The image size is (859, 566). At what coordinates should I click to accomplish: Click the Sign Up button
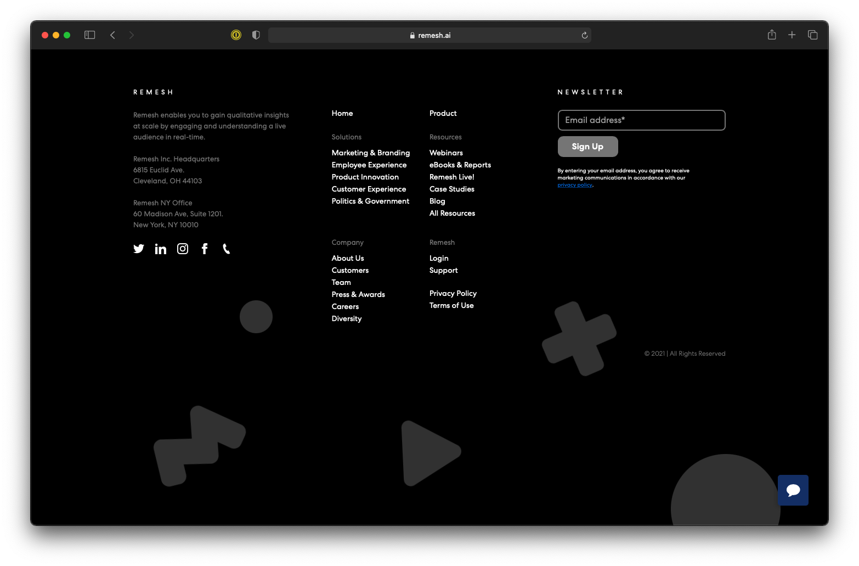click(588, 147)
